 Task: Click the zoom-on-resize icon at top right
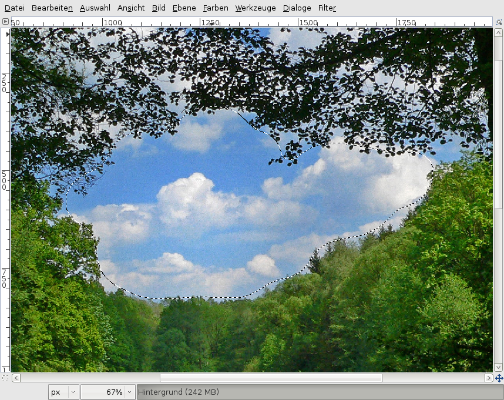pos(499,22)
